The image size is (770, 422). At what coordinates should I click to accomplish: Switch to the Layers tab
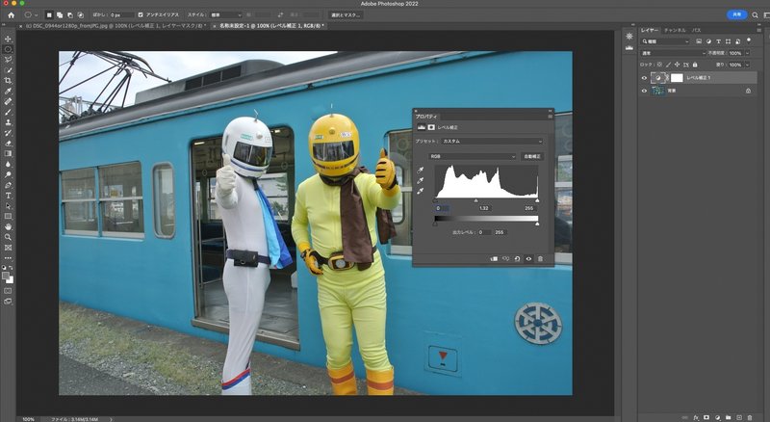[x=649, y=30]
